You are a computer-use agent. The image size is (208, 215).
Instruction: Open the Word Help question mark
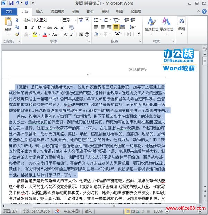pyautogui.click(x=204, y=11)
